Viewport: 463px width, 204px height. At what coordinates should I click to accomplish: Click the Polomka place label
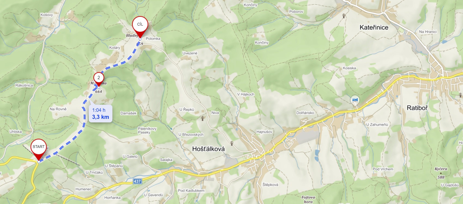[x=153, y=39]
